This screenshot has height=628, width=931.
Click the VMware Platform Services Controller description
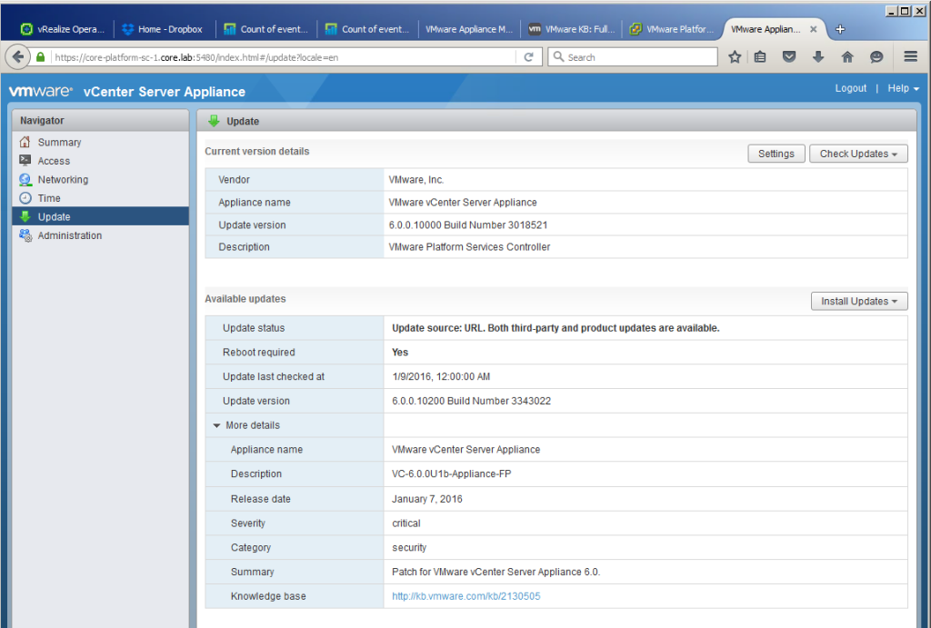469,247
